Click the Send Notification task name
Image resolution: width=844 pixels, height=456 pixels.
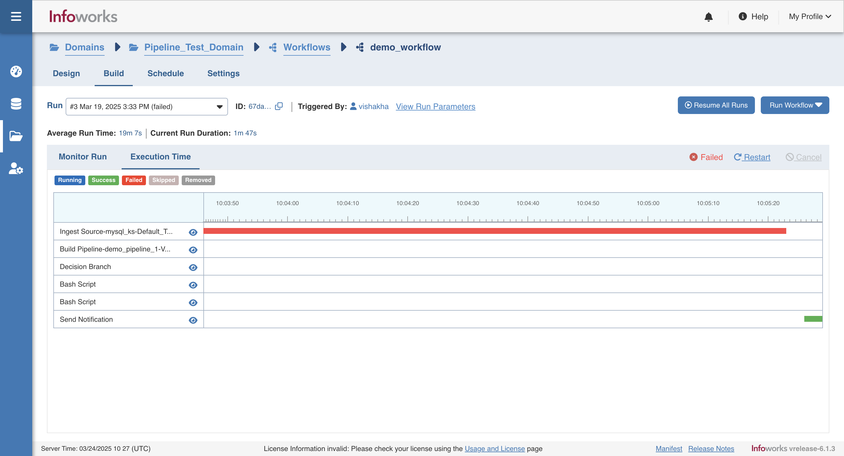pyautogui.click(x=86, y=319)
